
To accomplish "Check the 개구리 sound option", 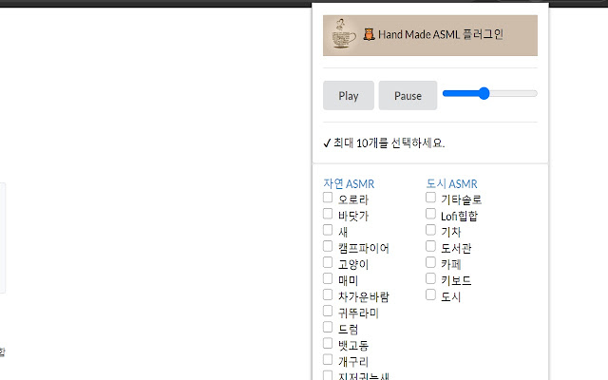I will pos(328,360).
